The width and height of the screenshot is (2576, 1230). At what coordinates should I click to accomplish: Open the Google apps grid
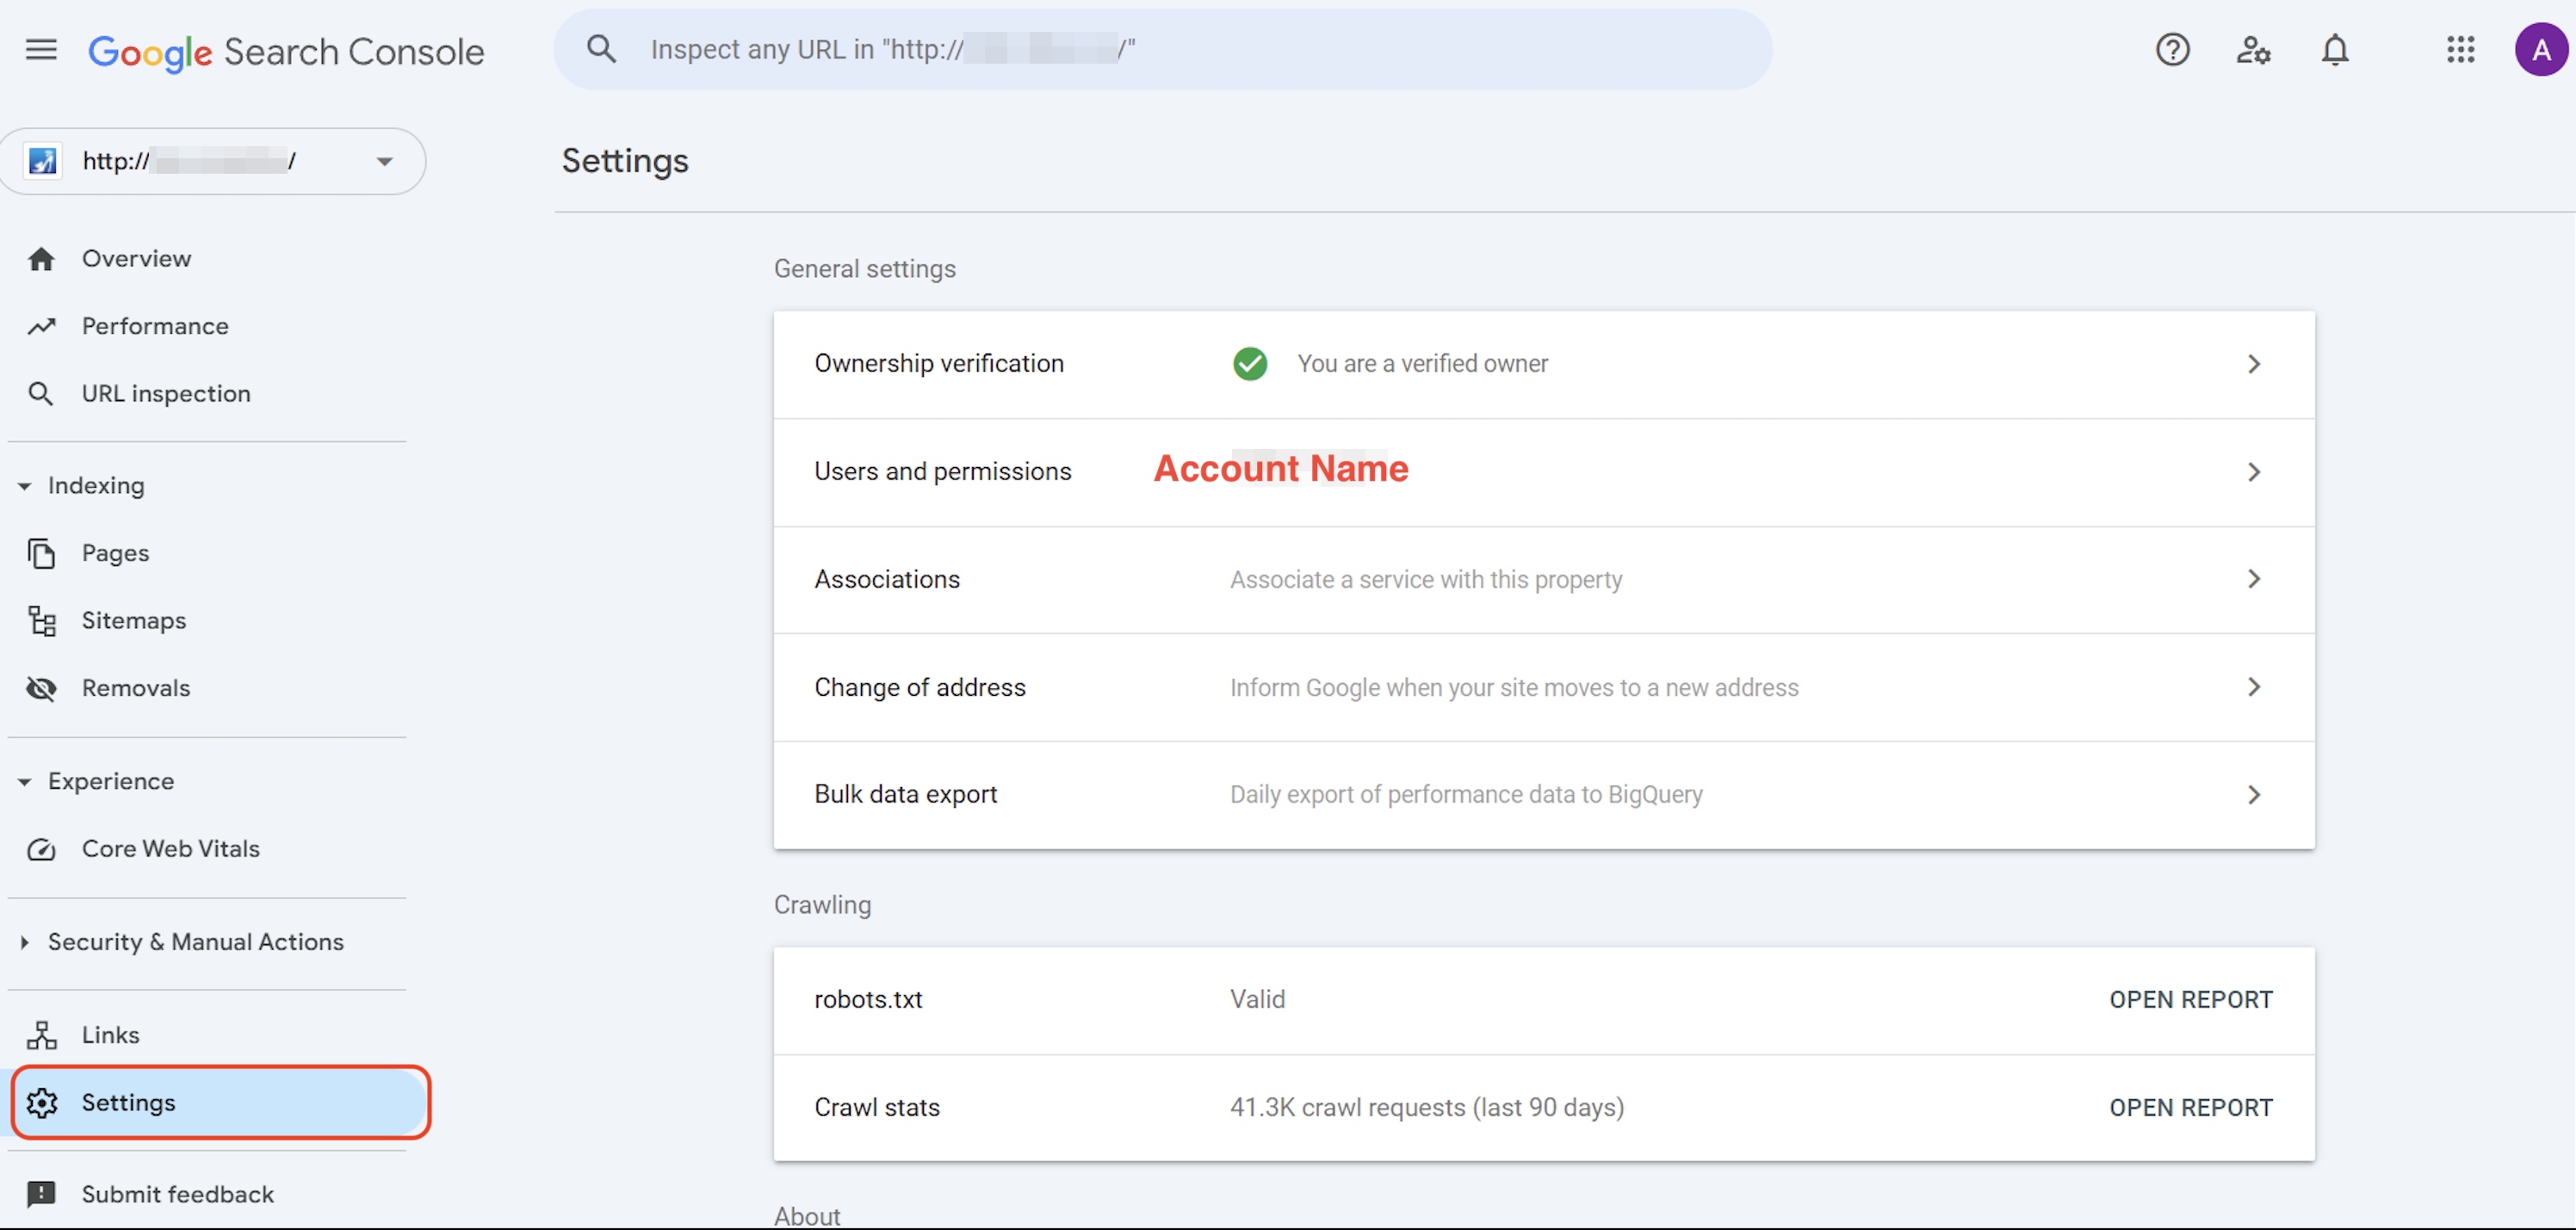[2461, 49]
